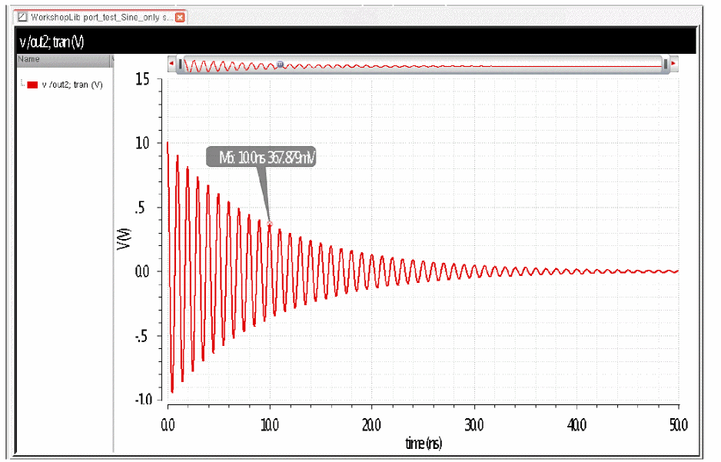Click the M6 marker label 10.0ns 367.879mV
Viewport: 721px width, 462px height.
coord(261,158)
